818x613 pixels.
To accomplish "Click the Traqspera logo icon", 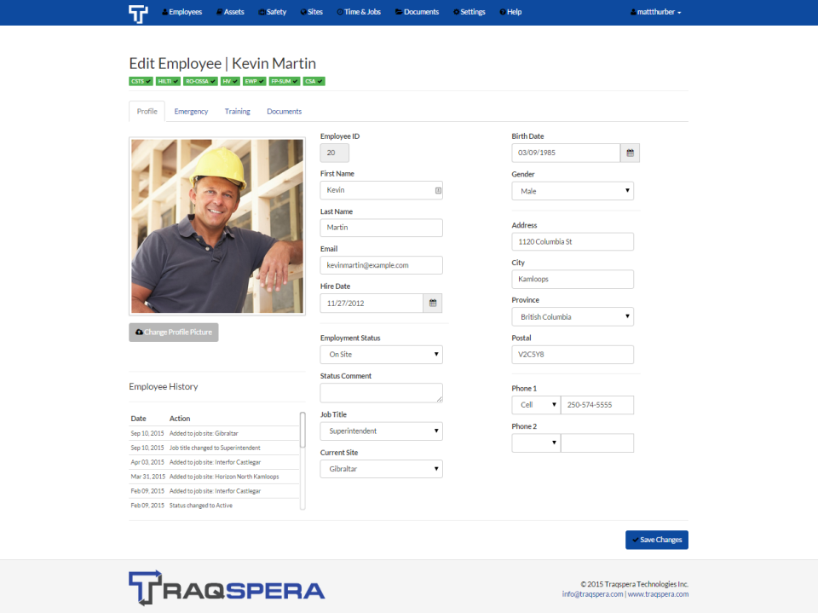I will [139, 12].
